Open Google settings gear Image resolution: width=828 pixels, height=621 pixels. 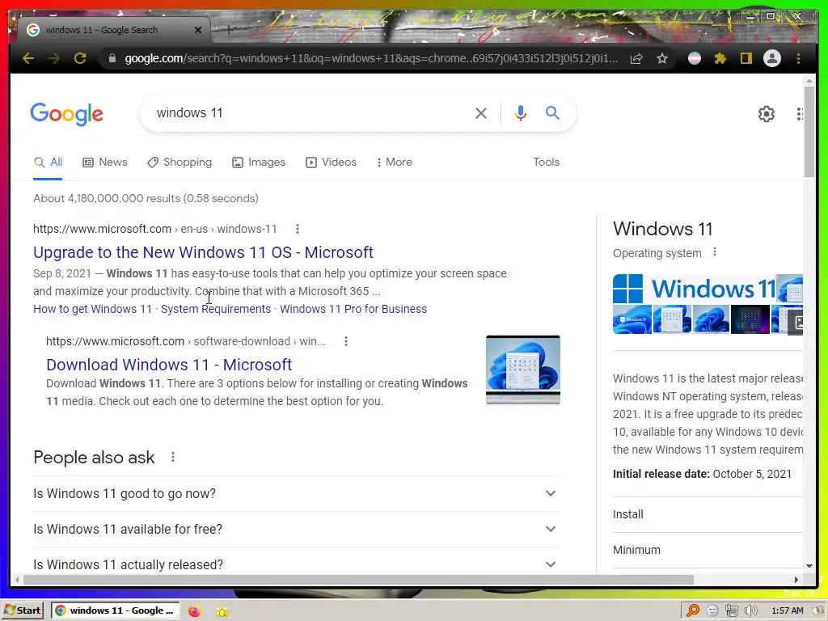pyautogui.click(x=767, y=114)
